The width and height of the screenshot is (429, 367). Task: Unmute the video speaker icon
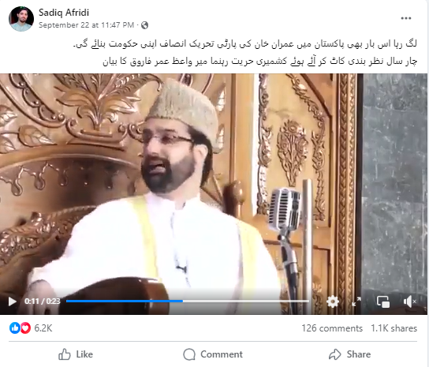(x=409, y=301)
